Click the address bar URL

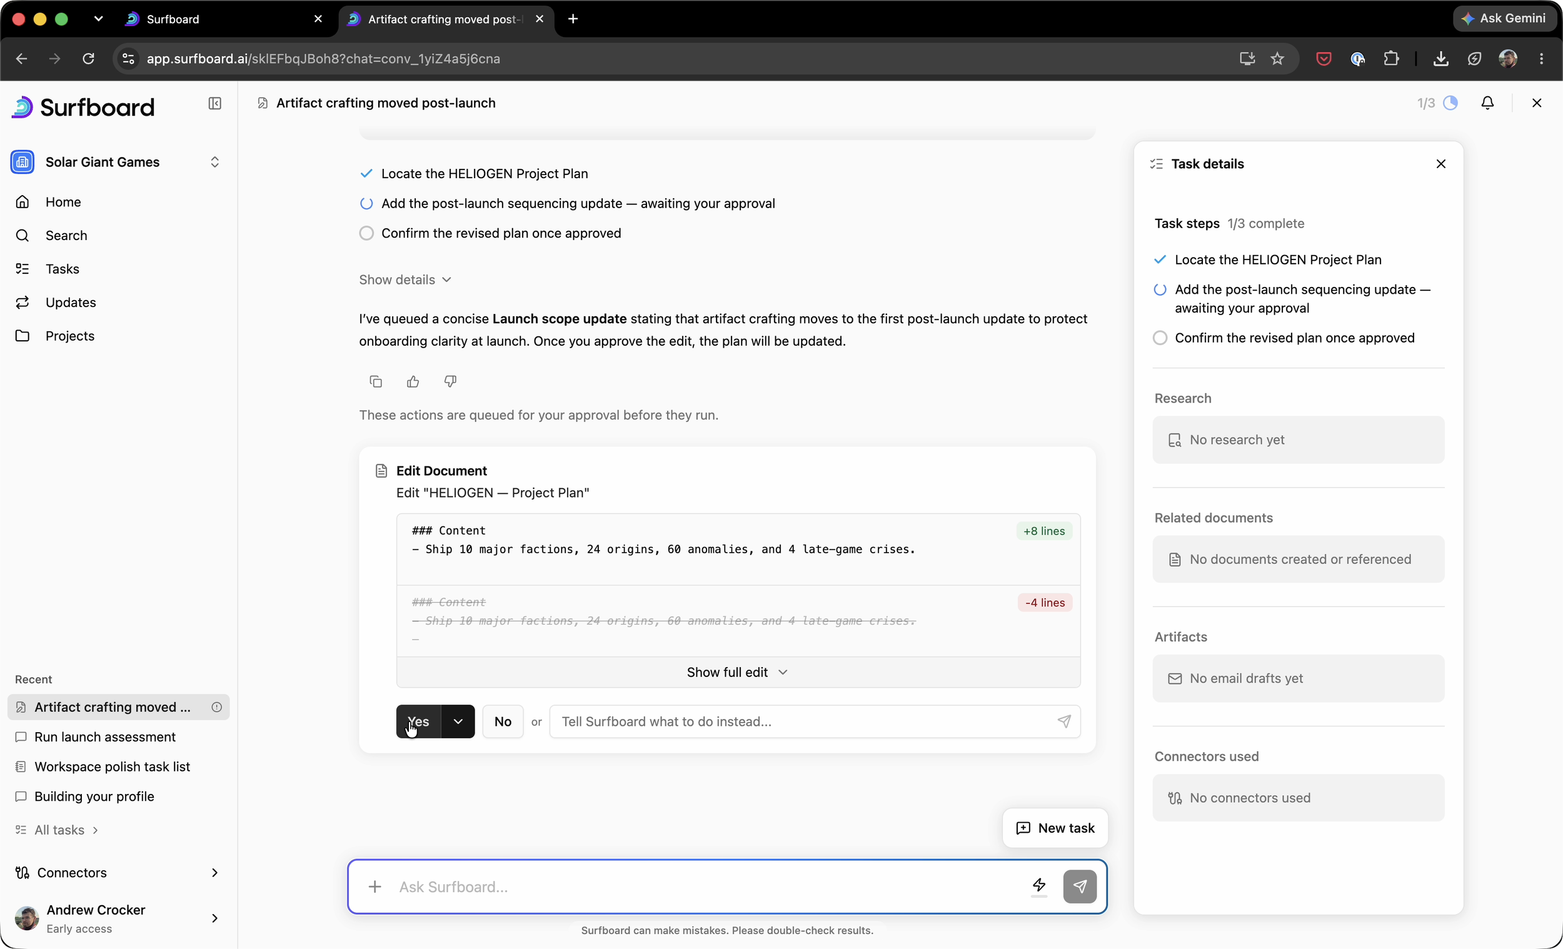[323, 58]
